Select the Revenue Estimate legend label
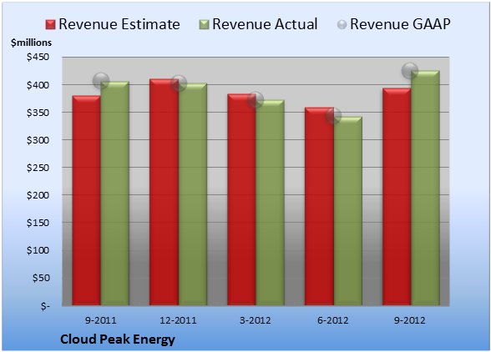 point(119,24)
